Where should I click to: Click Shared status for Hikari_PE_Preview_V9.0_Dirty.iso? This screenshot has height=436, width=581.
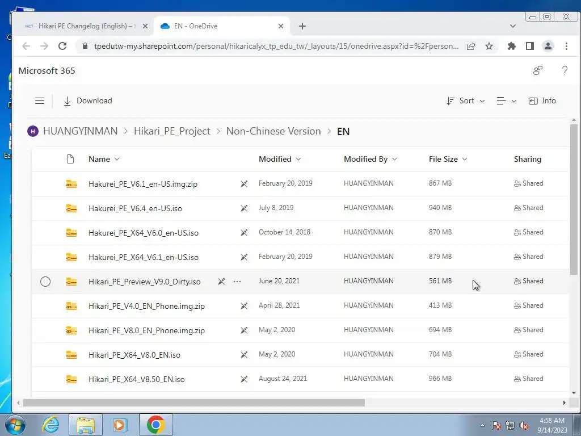click(x=529, y=282)
